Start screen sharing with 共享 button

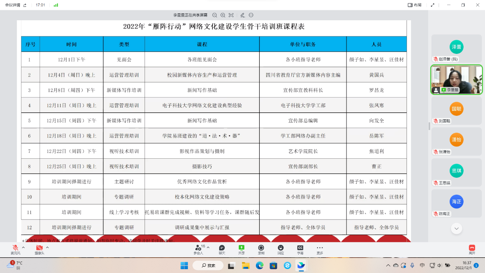[241, 250]
